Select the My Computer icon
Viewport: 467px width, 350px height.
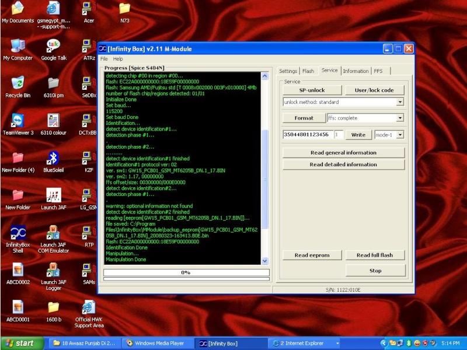click(18, 50)
